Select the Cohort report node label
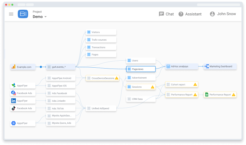The image size is (246, 145). click(x=178, y=85)
